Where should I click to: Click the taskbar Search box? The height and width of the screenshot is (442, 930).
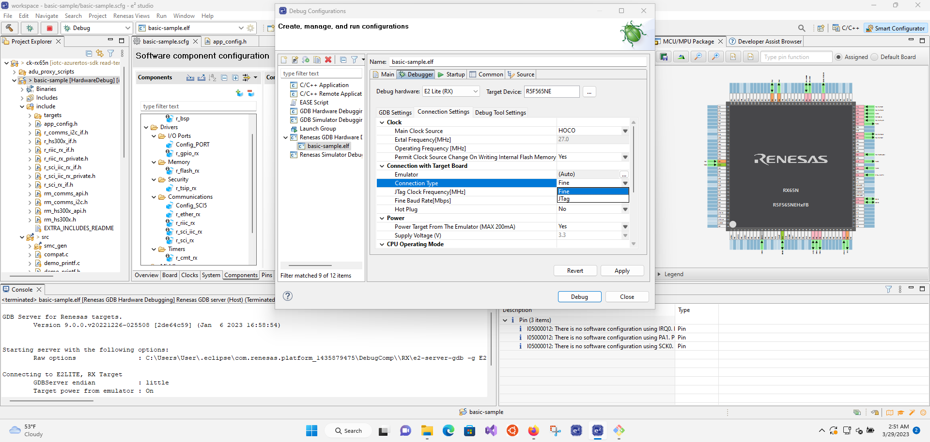tap(349, 431)
